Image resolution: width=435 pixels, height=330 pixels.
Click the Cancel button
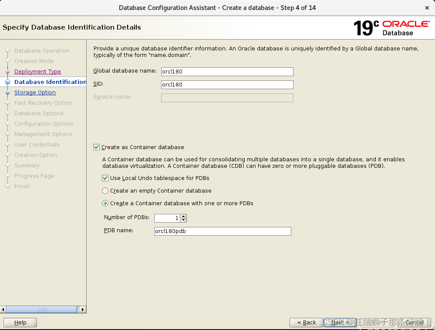(414, 323)
